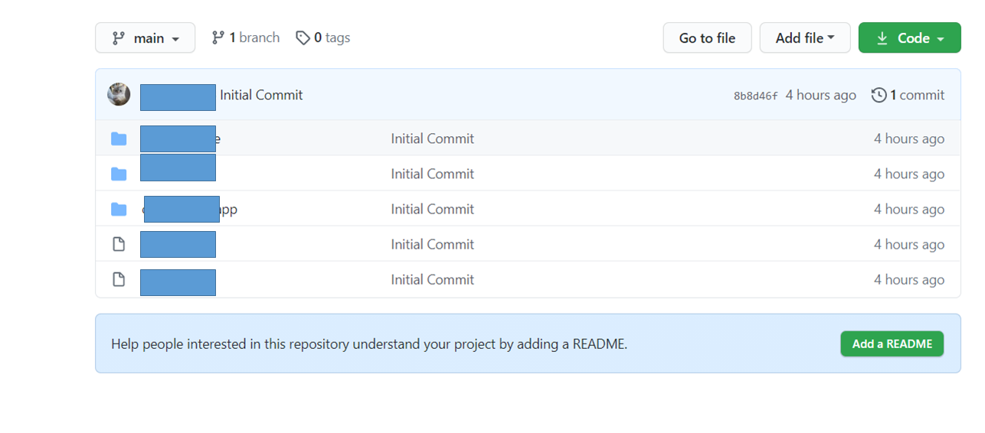Open the main branch selector dropdown

point(145,38)
